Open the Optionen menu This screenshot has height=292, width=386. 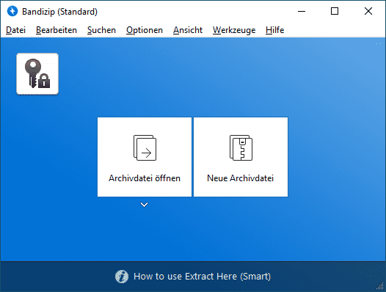click(145, 30)
